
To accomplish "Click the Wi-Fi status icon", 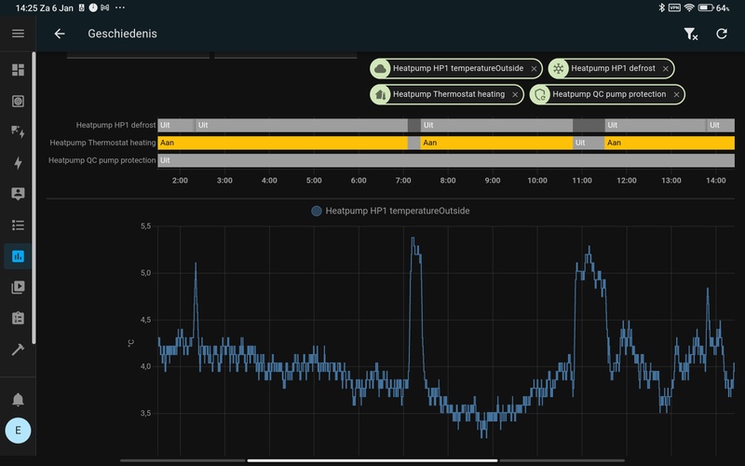I will pos(689,7).
